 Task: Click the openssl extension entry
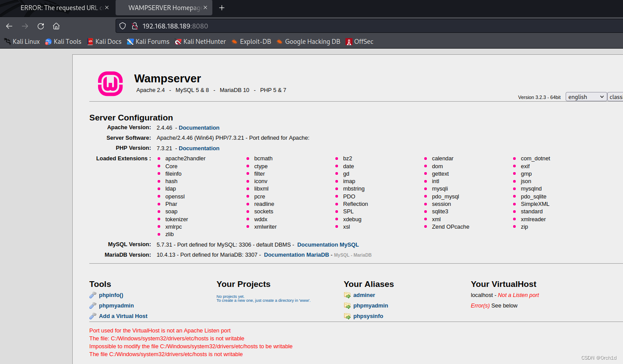[175, 197]
